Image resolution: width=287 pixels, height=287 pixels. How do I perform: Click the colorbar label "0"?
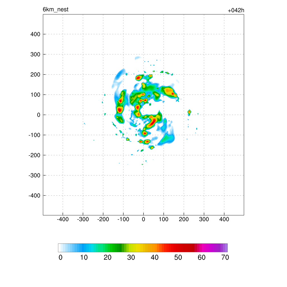click(x=61, y=258)
